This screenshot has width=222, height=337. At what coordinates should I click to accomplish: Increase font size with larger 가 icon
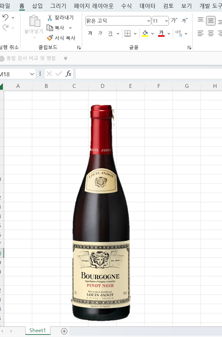pyautogui.click(x=174, y=20)
